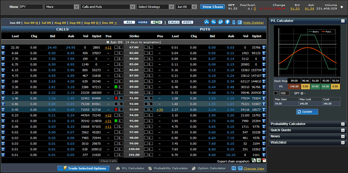
Task: Expand the News panel
Action: tap(343, 137)
